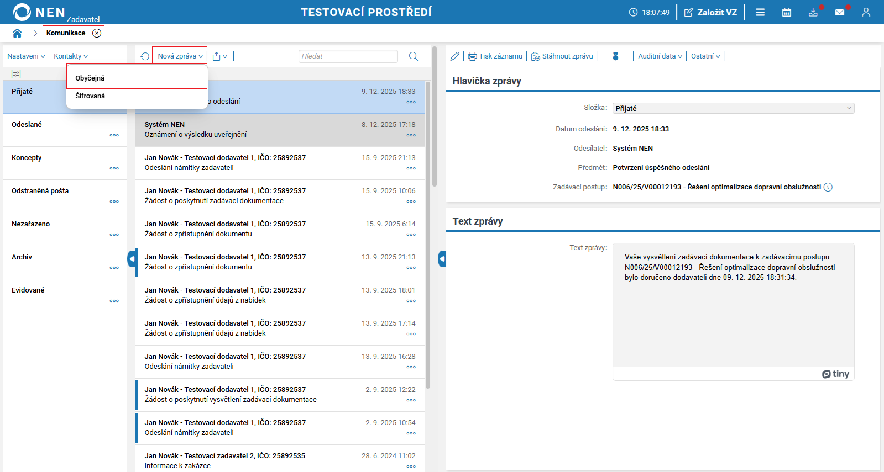Expand the Auditní data dropdown
The height and width of the screenshot is (472, 884).
(x=660, y=56)
